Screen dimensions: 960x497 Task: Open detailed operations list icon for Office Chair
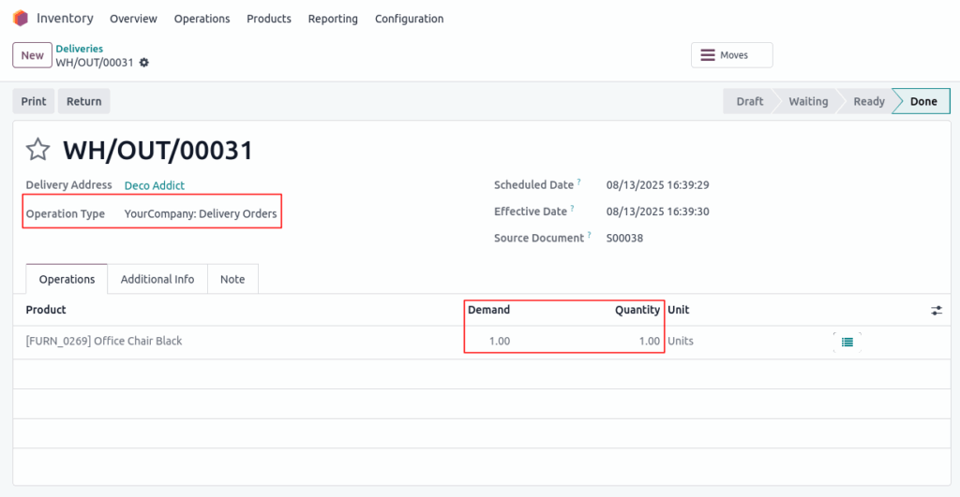pos(847,342)
